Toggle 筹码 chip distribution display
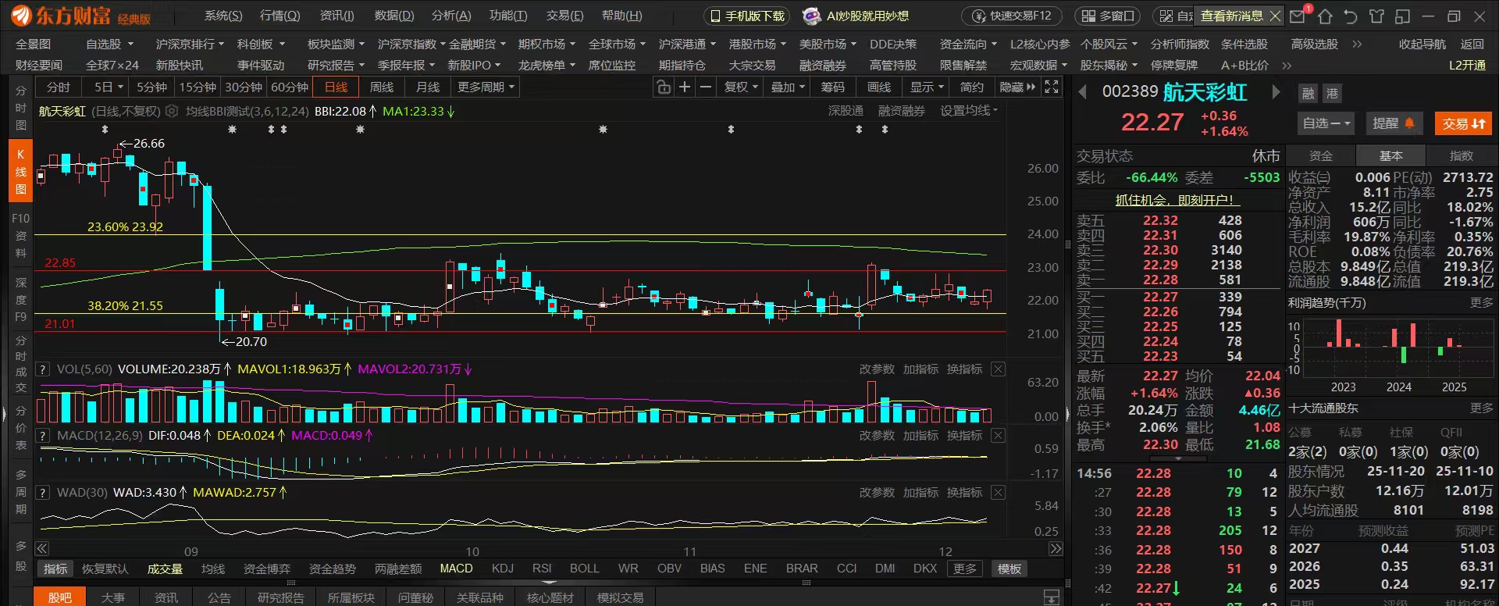 point(833,87)
